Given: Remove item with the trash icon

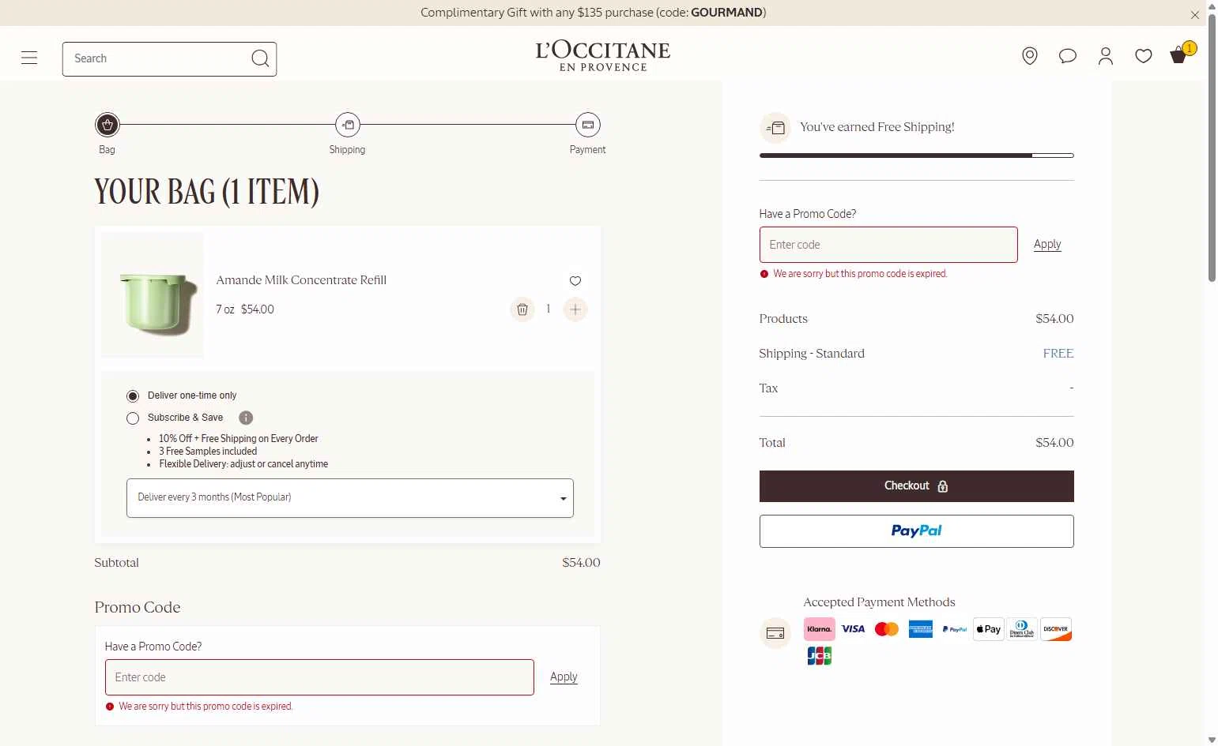Looking at the screenshot, I should tap(522, 309).
